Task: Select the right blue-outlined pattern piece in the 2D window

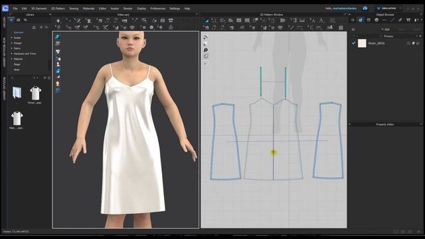Action: point(328,140)
